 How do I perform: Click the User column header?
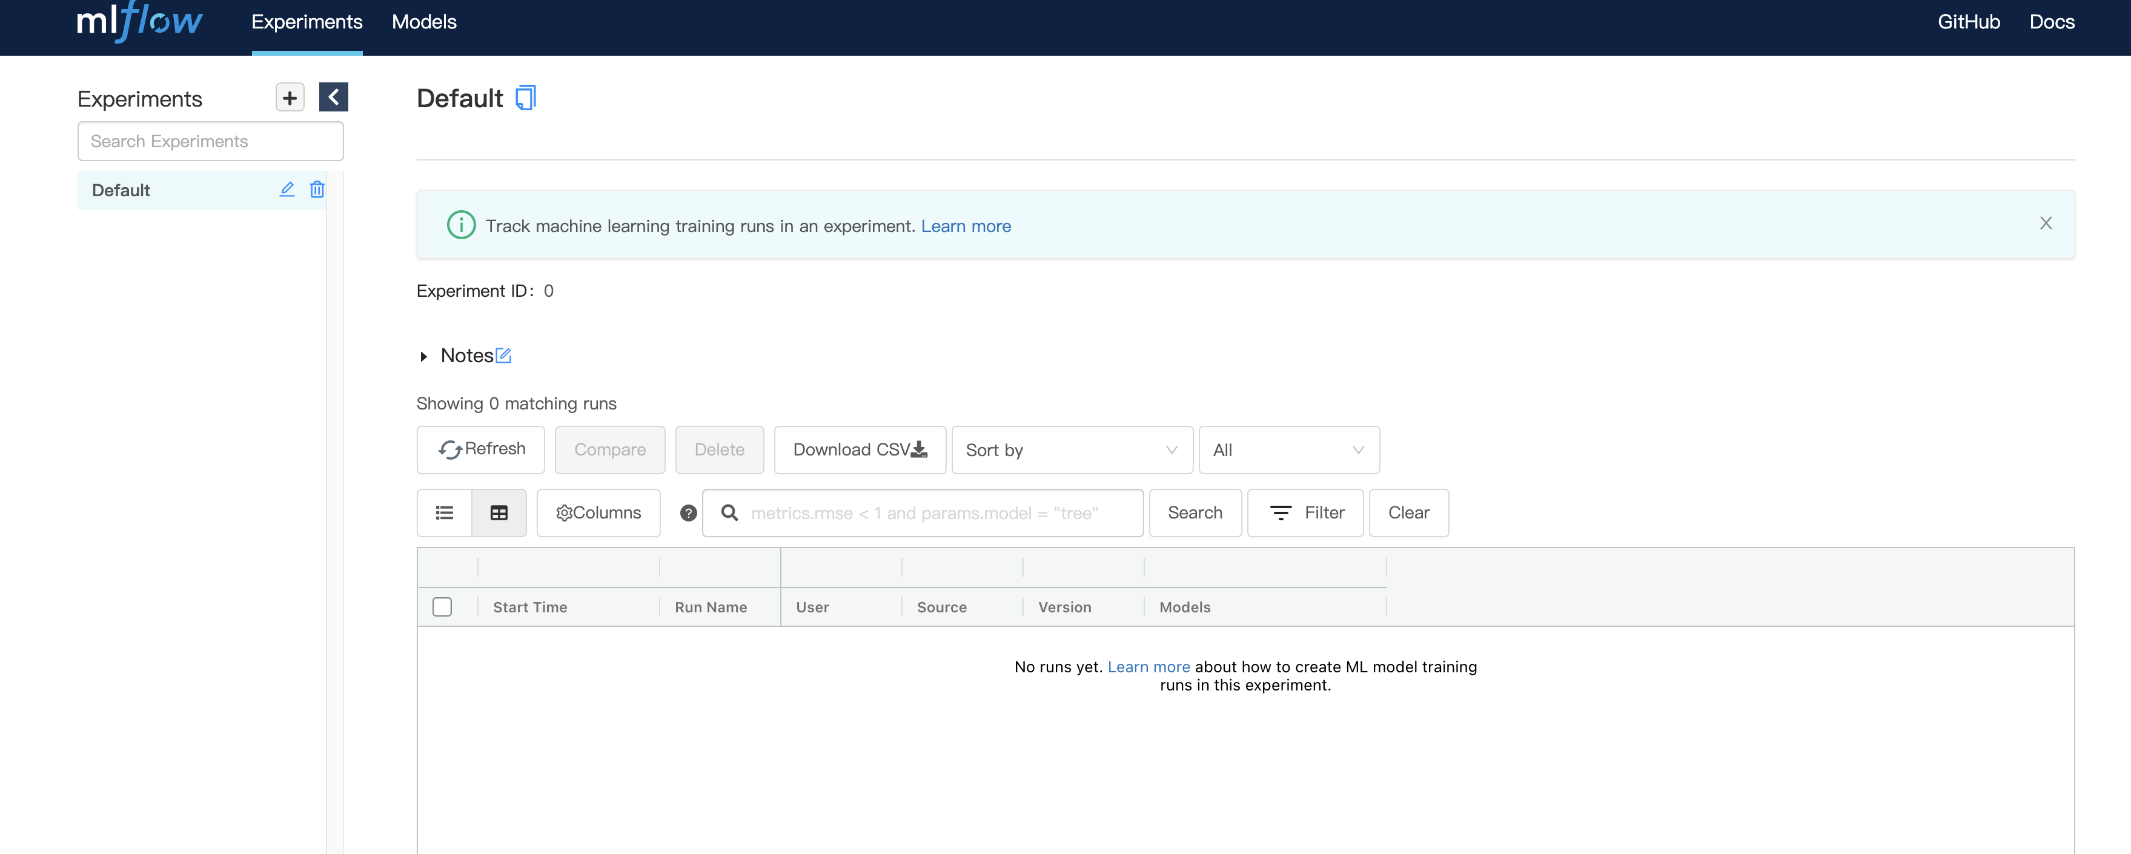[812, 606]
